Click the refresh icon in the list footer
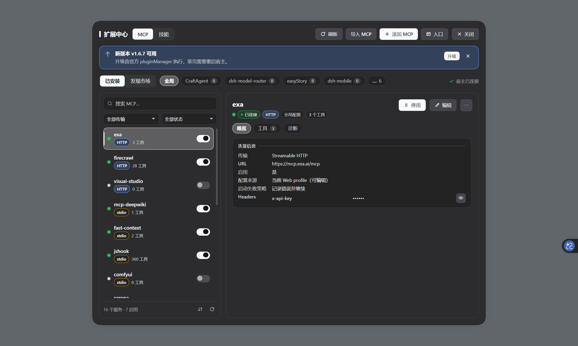This screenshot has width=578, height=346. click(212, 309)
